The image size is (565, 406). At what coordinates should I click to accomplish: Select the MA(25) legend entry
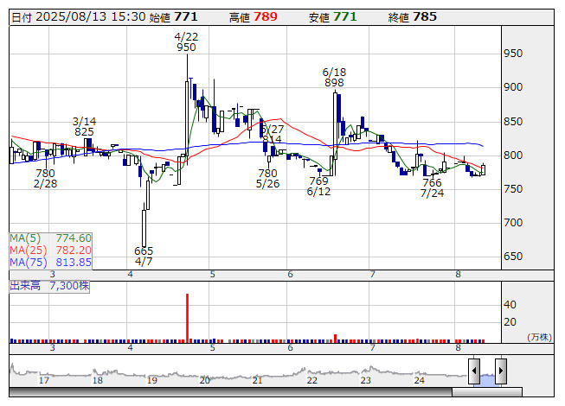(51, 250)
